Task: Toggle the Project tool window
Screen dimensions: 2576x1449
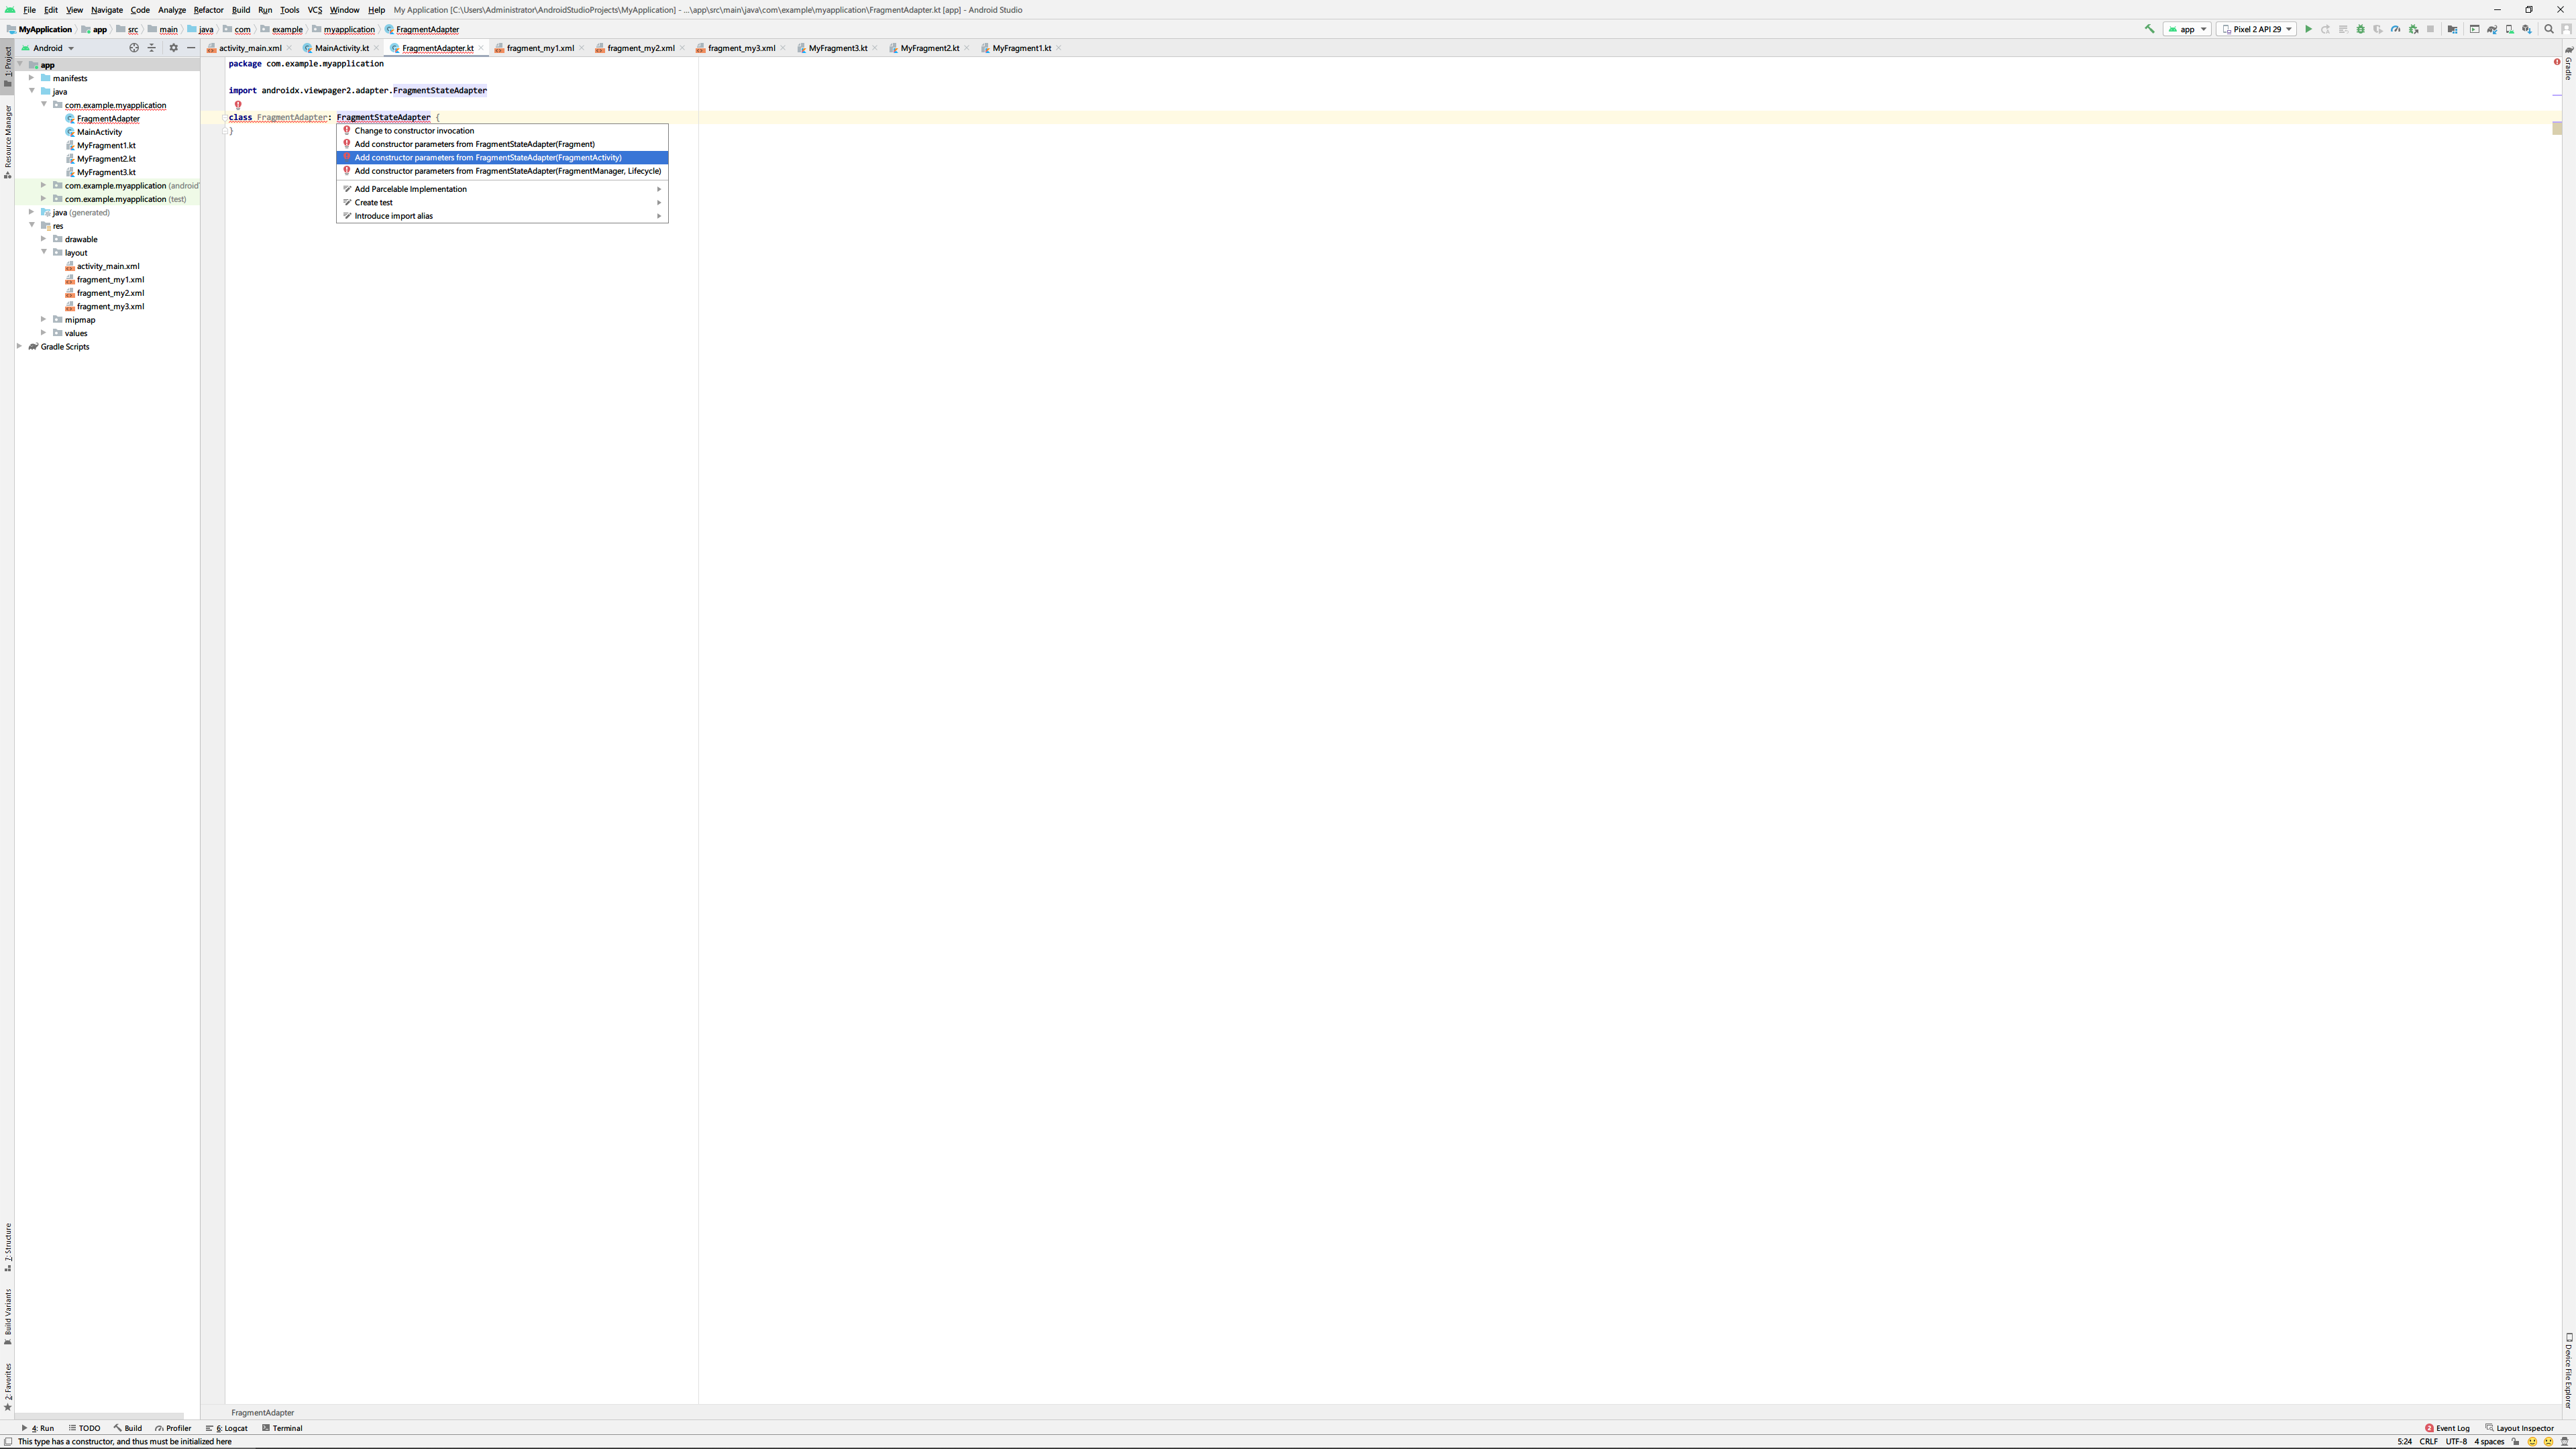Action: pyautogui.click(x=7, y=65)
